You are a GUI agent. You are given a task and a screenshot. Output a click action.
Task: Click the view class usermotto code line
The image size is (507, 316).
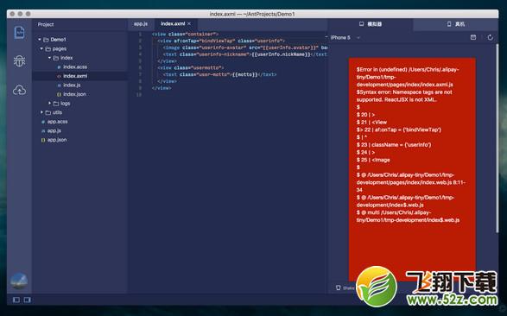[191, 67]
